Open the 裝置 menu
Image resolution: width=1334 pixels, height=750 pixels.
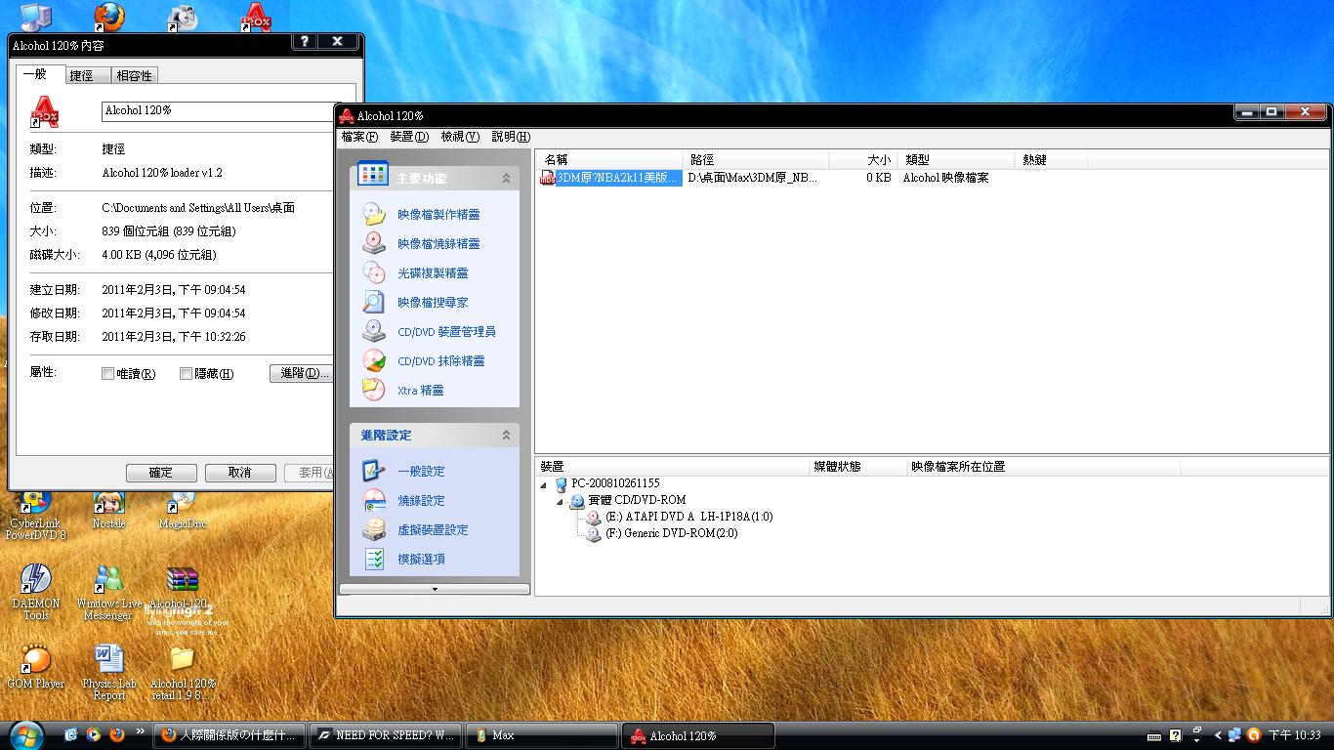point(409,137)
